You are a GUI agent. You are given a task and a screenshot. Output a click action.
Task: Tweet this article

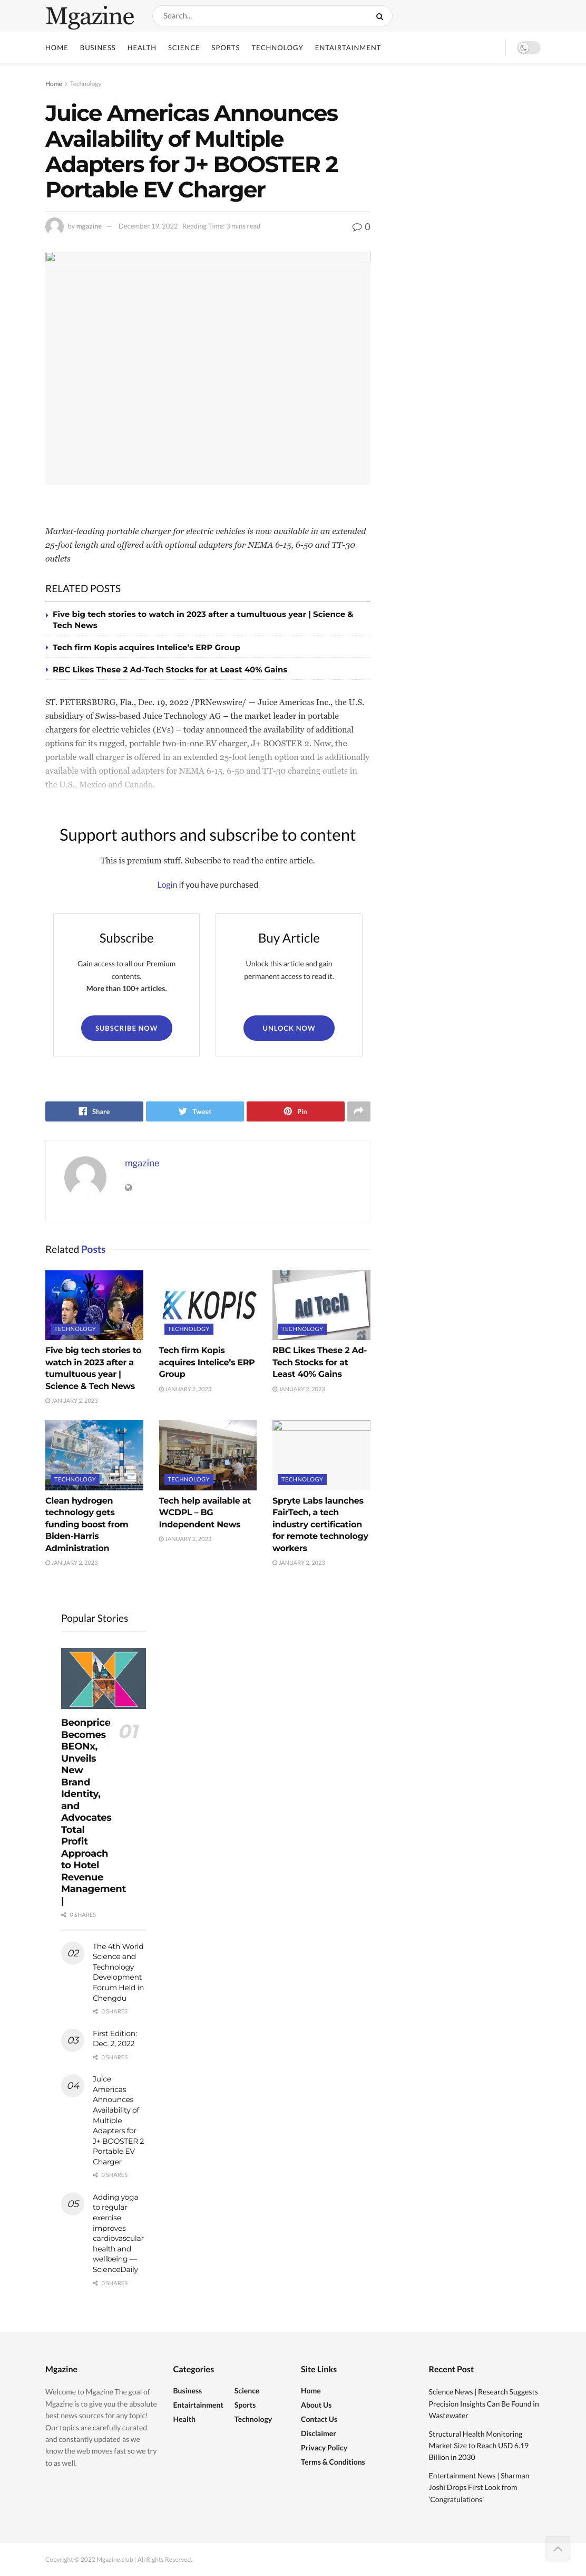[x=194, y=1111]
